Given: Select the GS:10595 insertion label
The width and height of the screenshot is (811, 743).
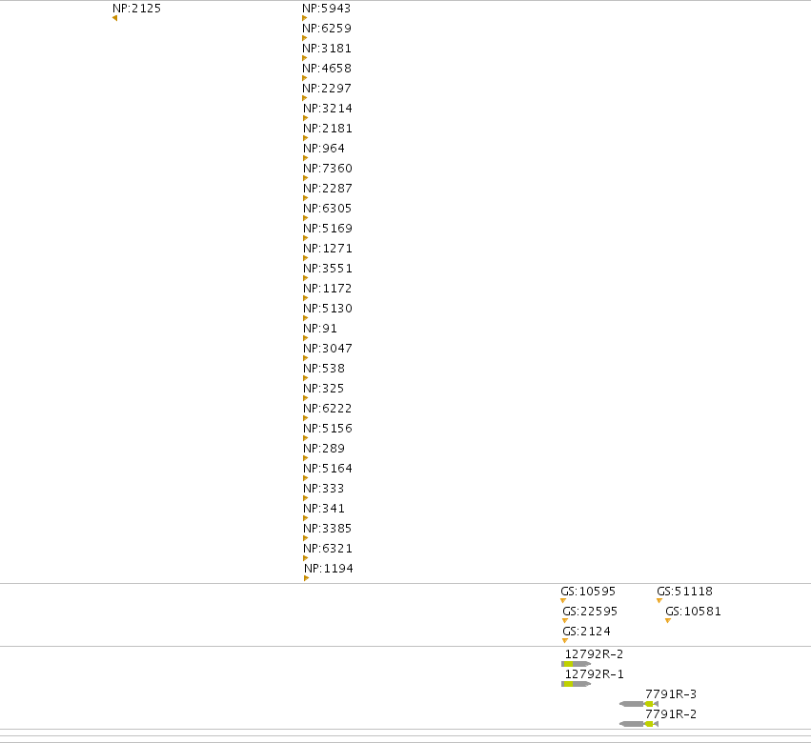Looking at the screenshot, I should point(588,592).
